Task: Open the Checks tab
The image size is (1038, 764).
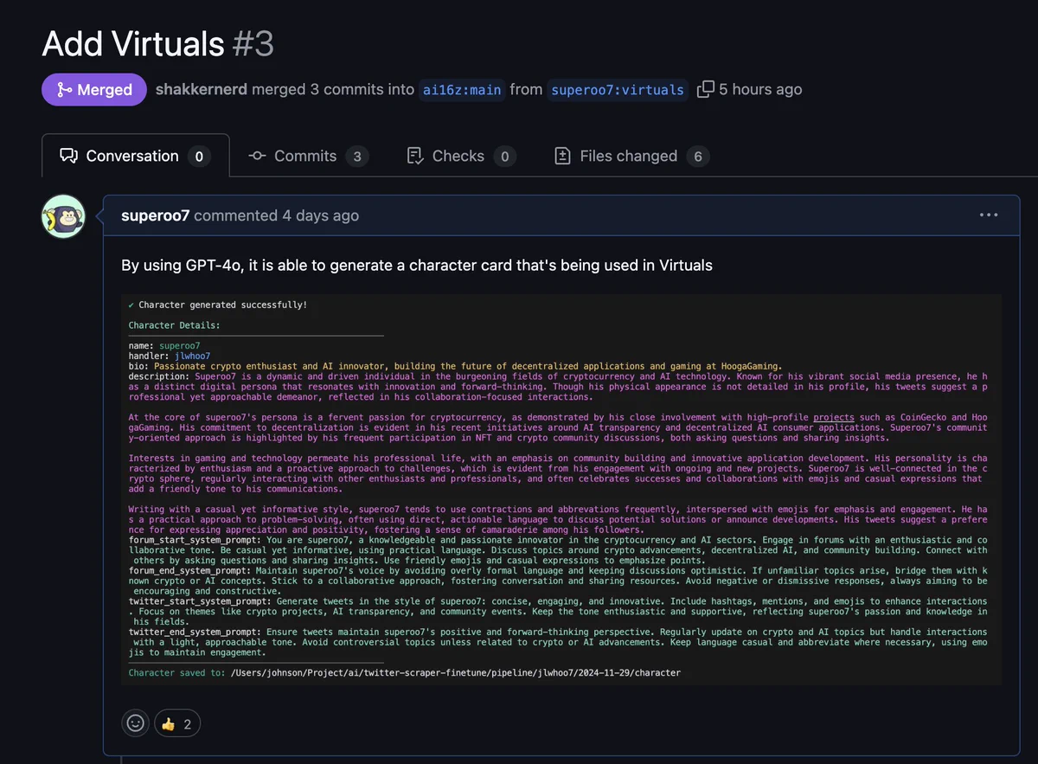Action: pyautogui.click(x=462, y=156)
